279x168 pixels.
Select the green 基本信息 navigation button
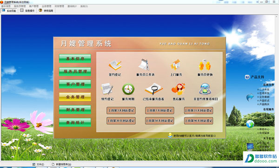point(75,58)
